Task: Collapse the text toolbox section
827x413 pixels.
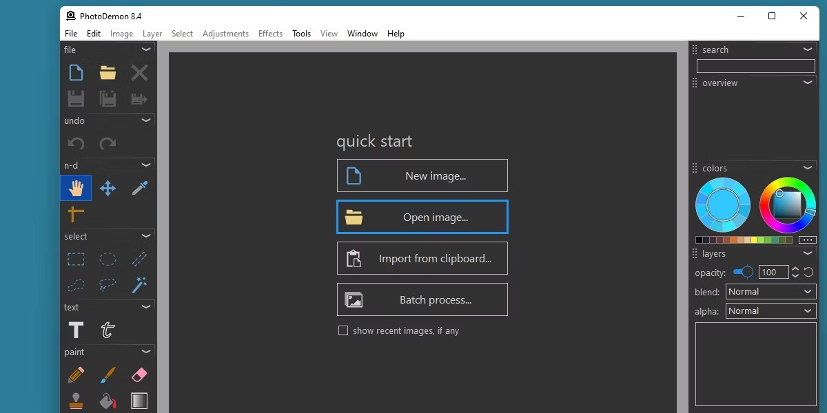Action: click(x=146, y=307)
